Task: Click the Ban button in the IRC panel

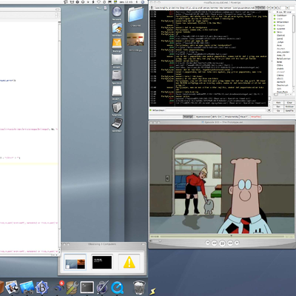Action: click(x=278, y=107)
